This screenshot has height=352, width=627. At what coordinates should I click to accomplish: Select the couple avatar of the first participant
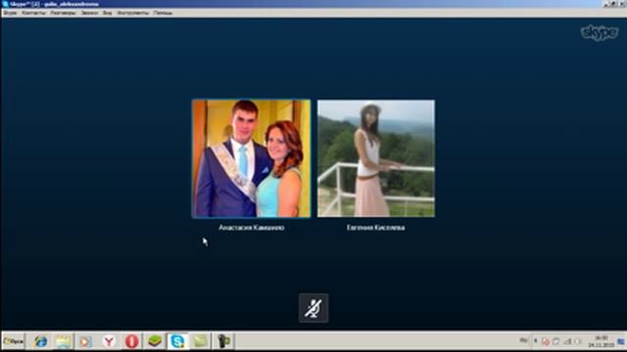pyautogui.click(x=251, y=158)
